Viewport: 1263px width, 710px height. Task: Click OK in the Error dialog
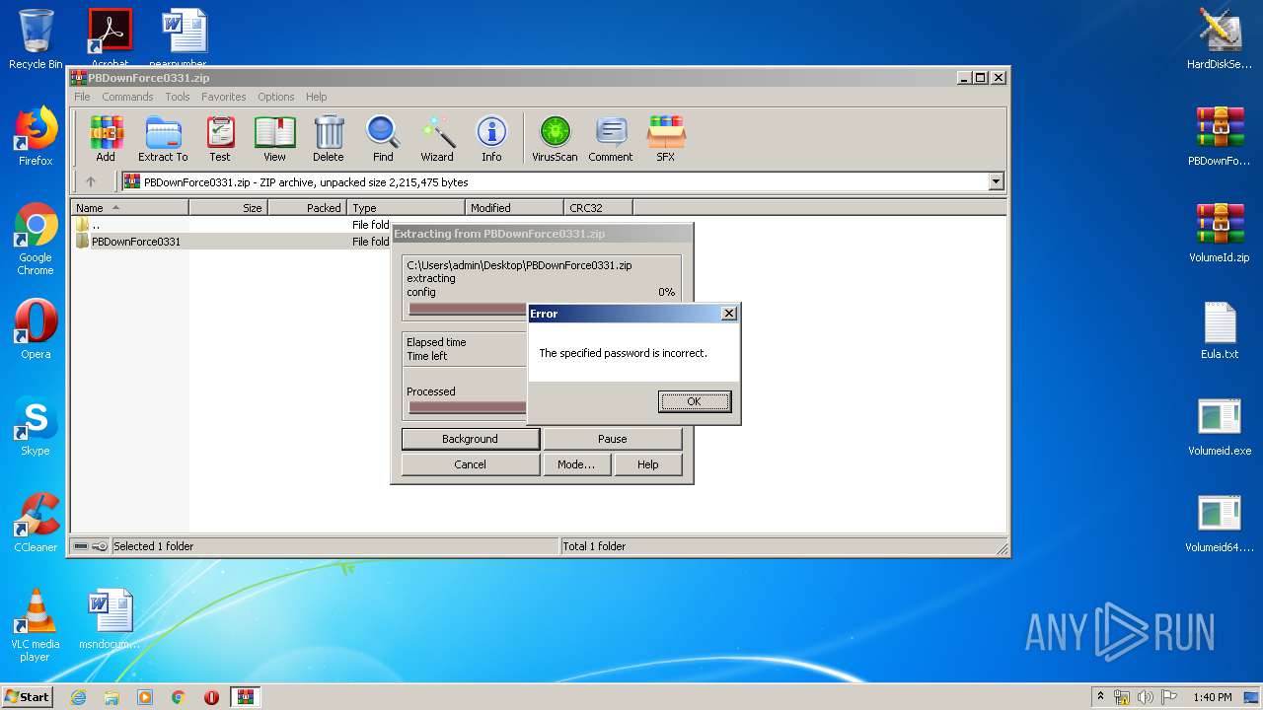(x=695, y=401)
